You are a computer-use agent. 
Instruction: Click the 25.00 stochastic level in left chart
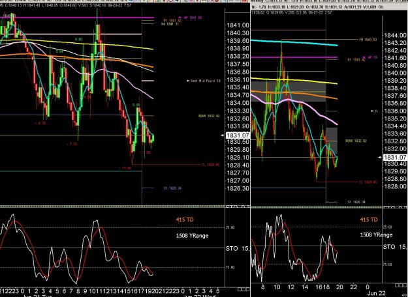[x=231, y=228]
